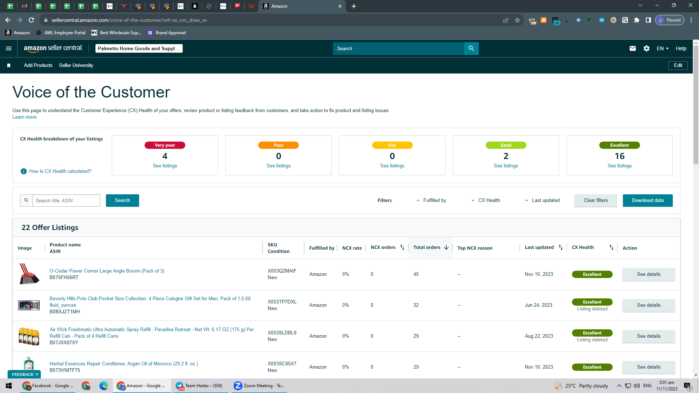699x393 pixels.
Task: Open Herbal Essences Repair Conditioner product link
Action: tap(124, 364)
